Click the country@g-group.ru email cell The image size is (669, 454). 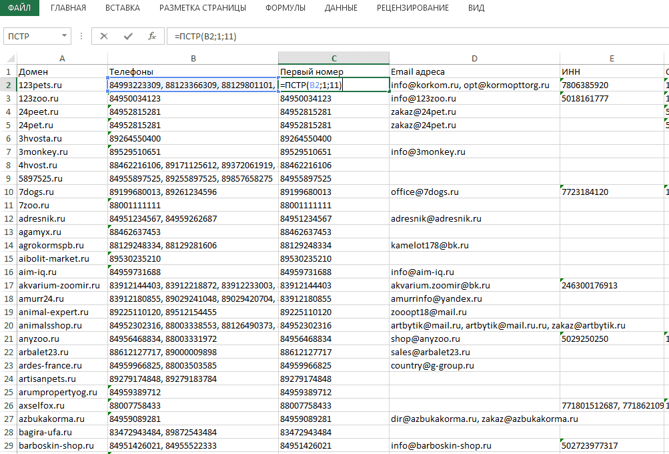474,365
